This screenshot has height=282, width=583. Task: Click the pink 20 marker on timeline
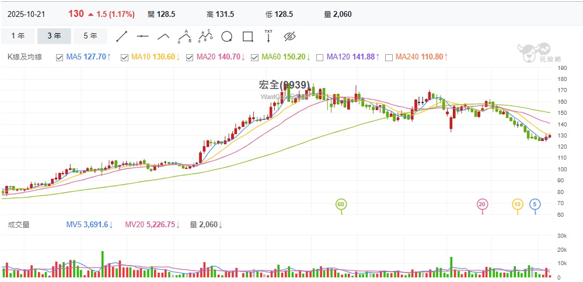[482, 204]
